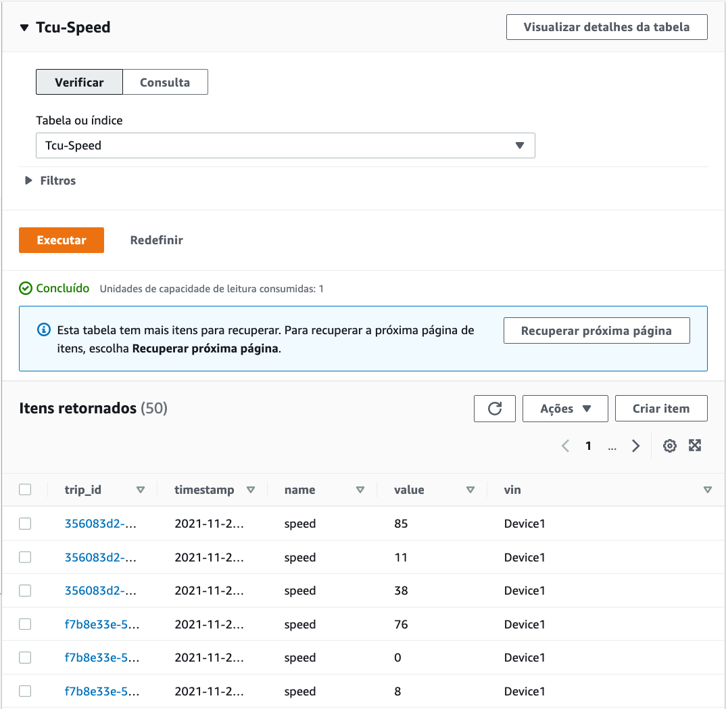This screenshot has width=726, height=709.
Task: Click Recuperar próxima página button
Action: coord(596,330)
